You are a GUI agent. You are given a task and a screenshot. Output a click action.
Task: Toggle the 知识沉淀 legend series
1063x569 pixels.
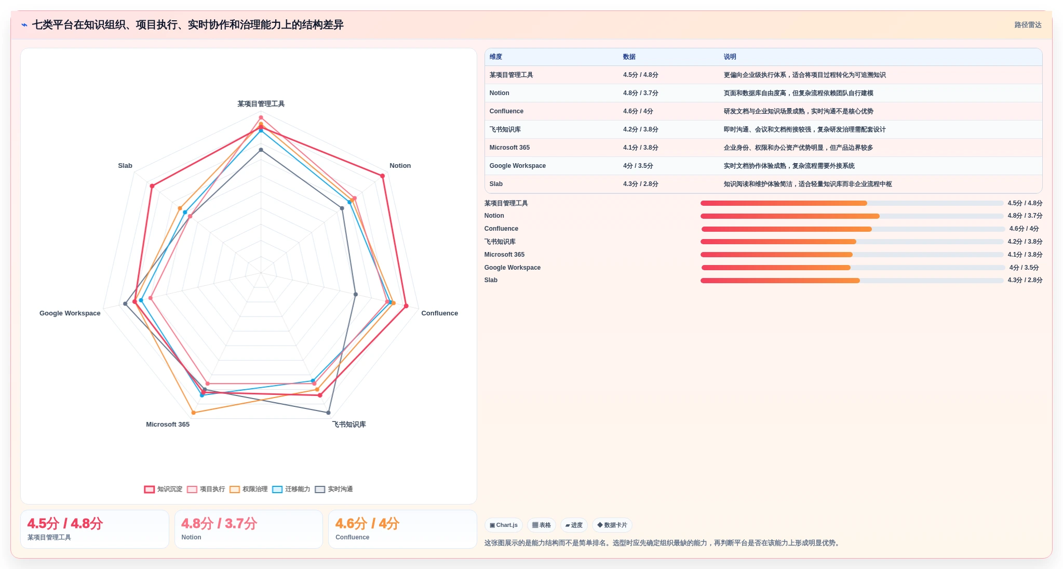tap(163, 489)
